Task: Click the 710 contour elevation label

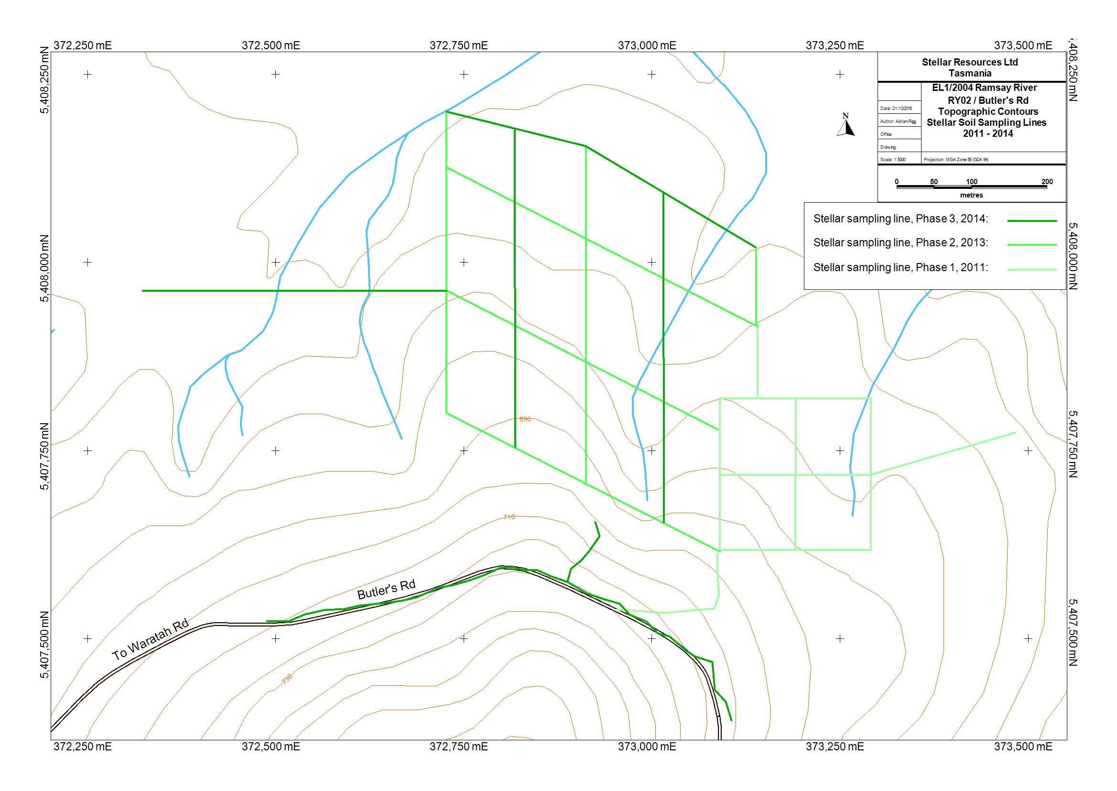Action: pos(509,517)
